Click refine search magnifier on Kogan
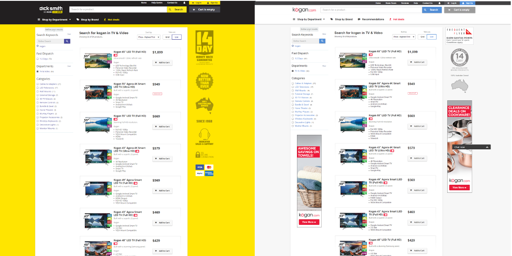The height and width of the screenshot is (256, 512). pos(322,41)
